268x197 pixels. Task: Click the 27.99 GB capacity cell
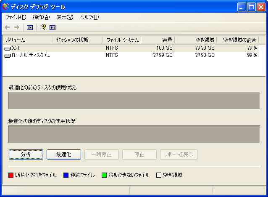(163, 55)
